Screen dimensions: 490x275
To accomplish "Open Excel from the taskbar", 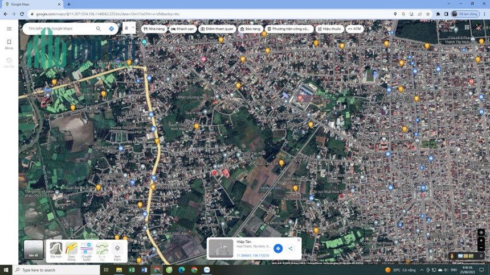I will point(132,270).
